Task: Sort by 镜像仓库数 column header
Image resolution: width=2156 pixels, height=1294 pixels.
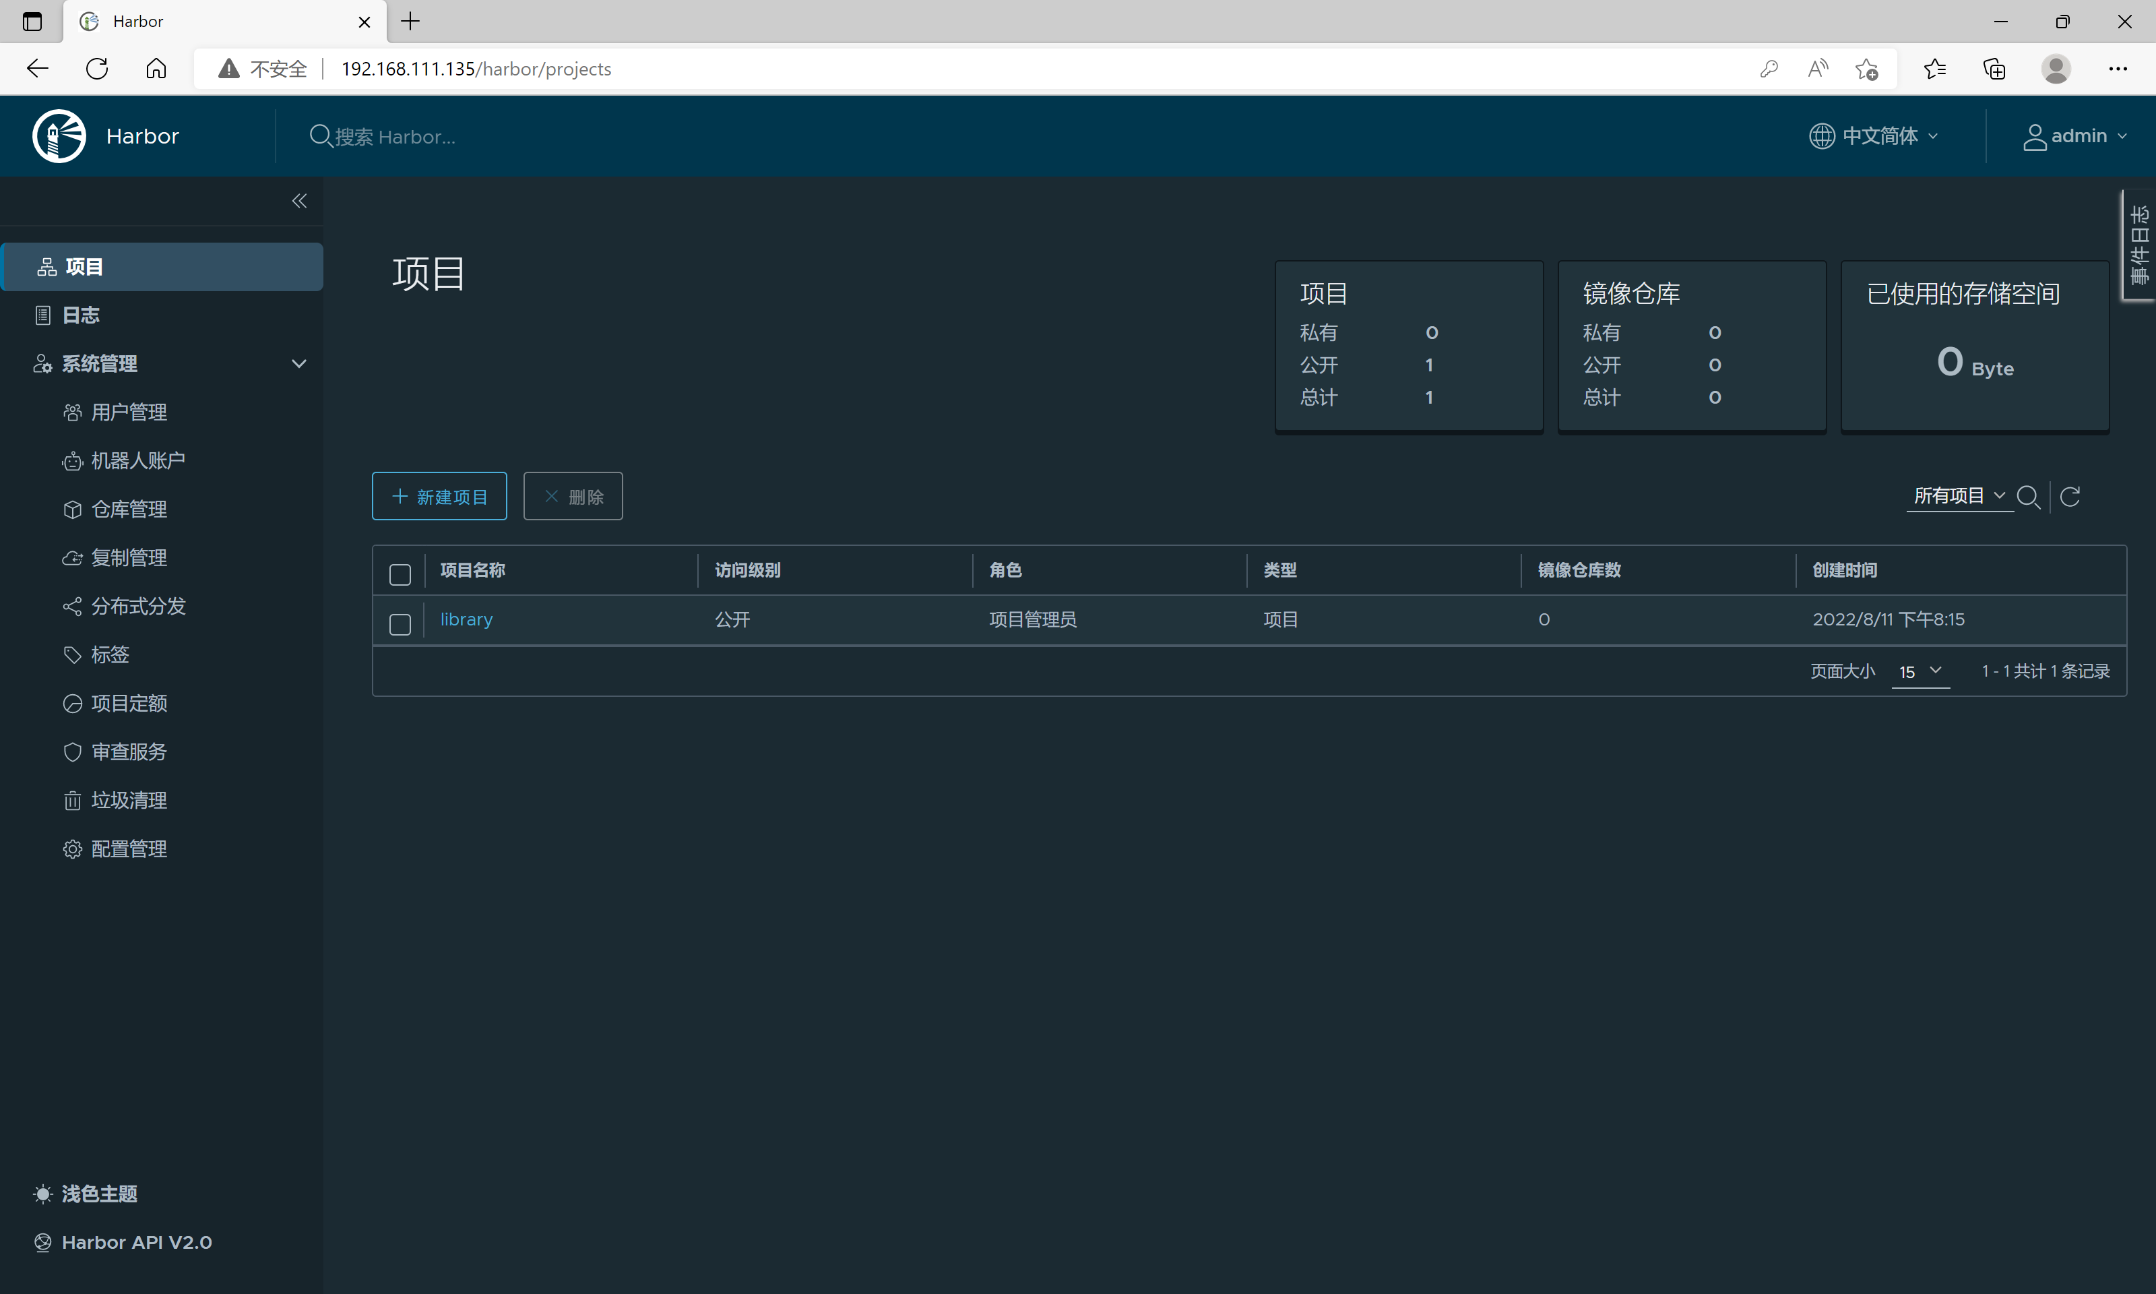Action: click(1579, 570)
